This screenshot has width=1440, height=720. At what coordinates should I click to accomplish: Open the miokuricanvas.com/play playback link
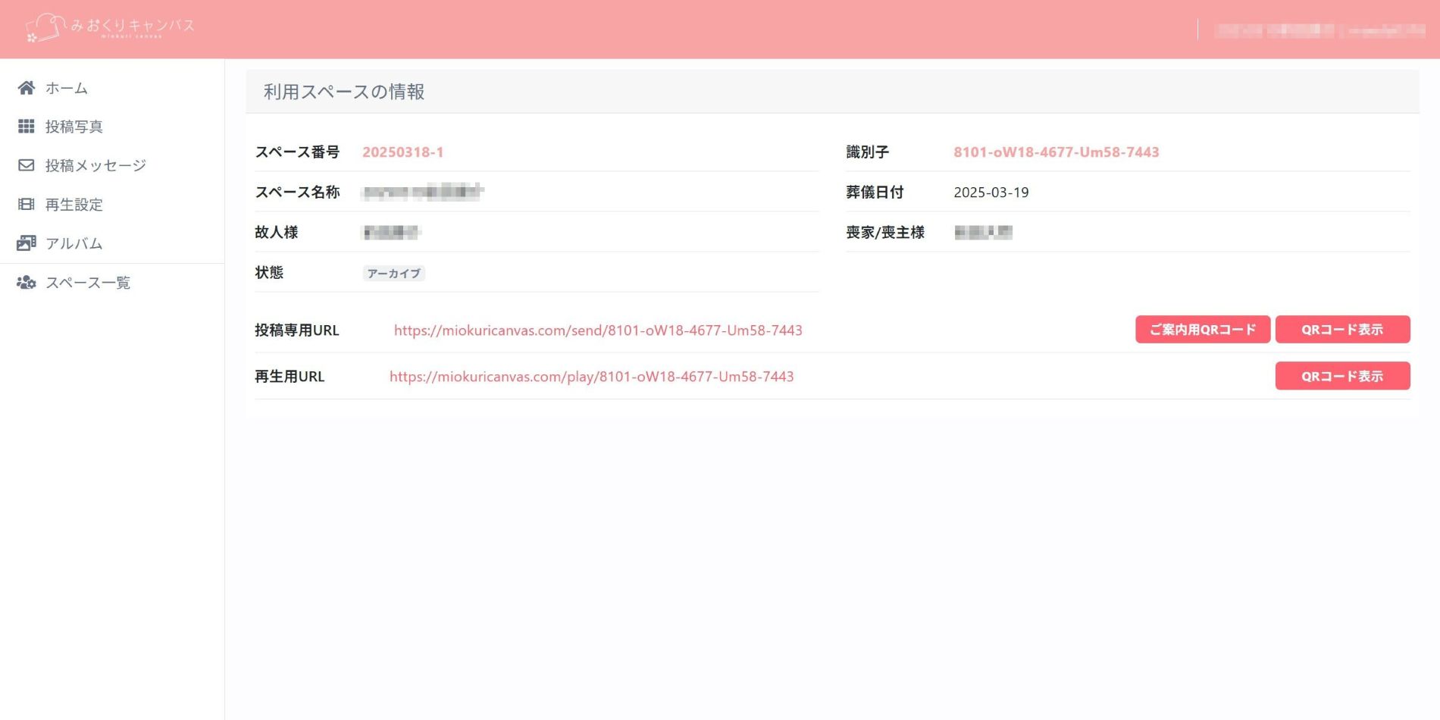[x=591, y=377]
